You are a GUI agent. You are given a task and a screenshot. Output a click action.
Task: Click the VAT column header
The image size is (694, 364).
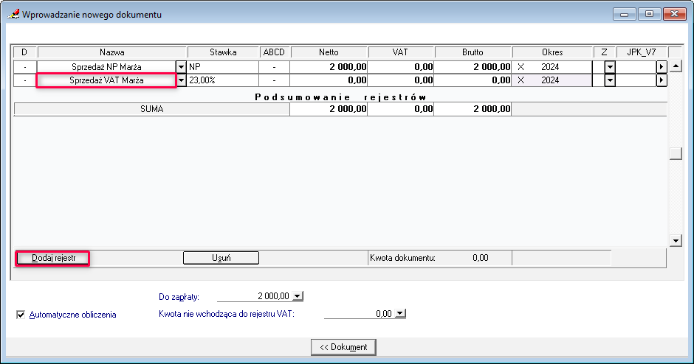400,52
